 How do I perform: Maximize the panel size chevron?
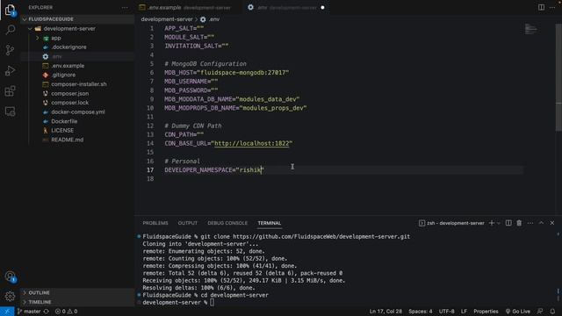click(541, 223)
